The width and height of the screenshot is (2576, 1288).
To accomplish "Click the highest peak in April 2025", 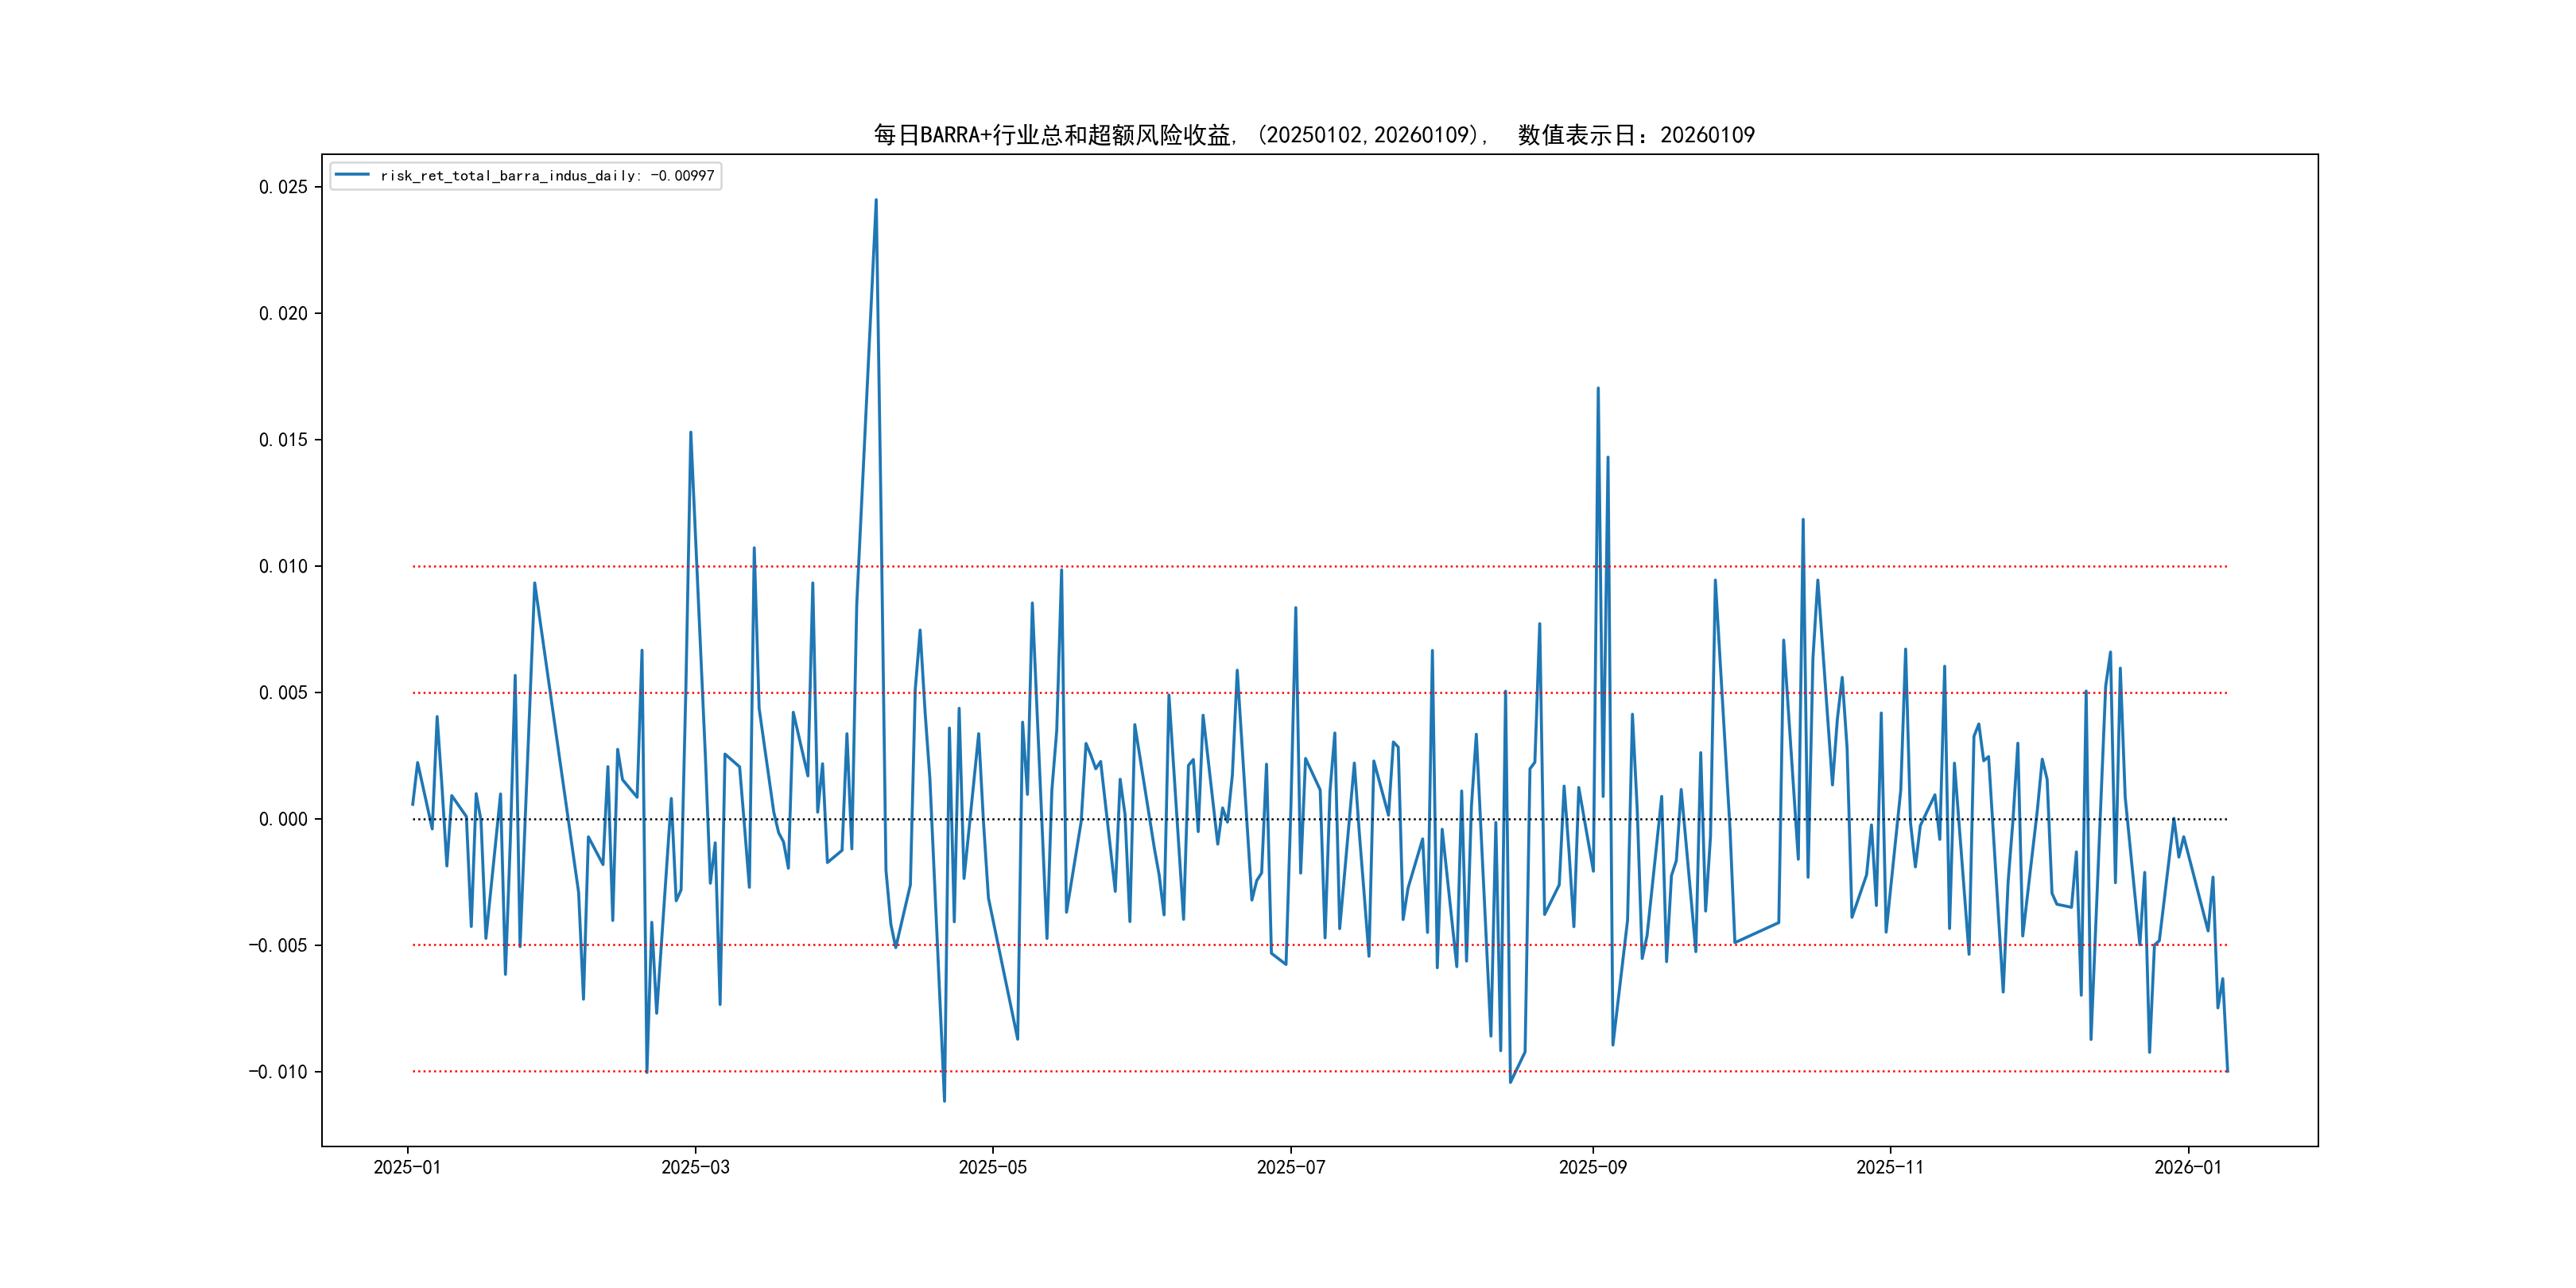I will point(876,200).
